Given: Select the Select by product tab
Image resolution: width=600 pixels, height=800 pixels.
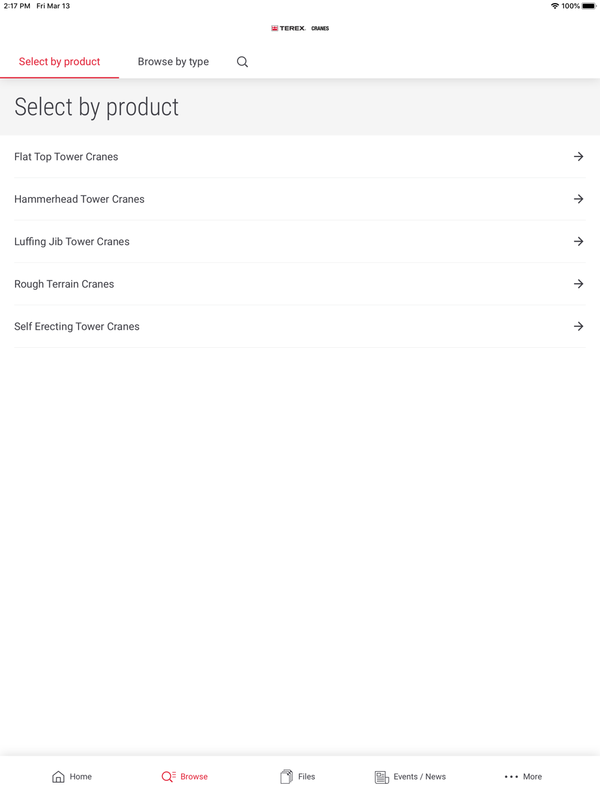Looking at the screenshot, I should point(59,62).
